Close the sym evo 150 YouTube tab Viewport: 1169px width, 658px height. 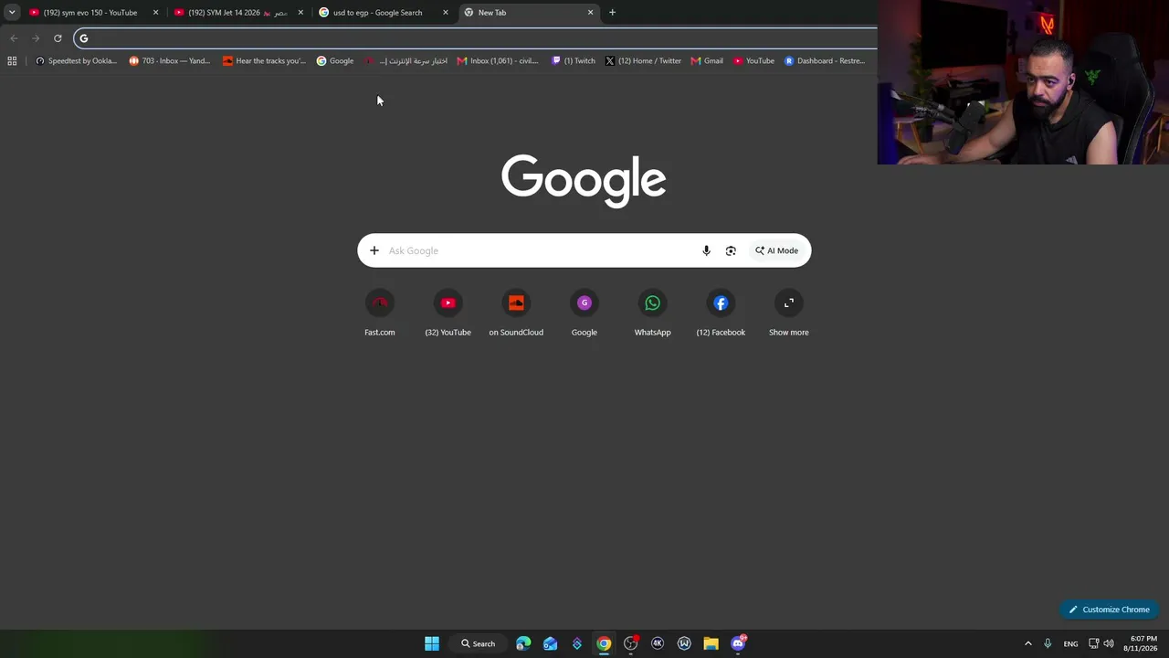(x=155, y=13)
